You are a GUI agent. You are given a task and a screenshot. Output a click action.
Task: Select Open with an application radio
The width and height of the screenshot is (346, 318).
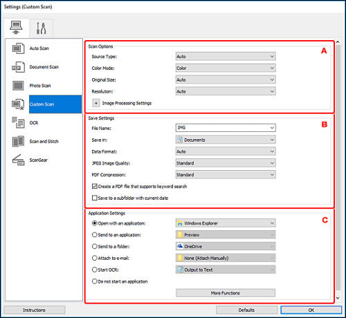click(x=95, y=223)
